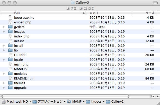
Task: Select the embed.php file name
Action: pos(23,22)
